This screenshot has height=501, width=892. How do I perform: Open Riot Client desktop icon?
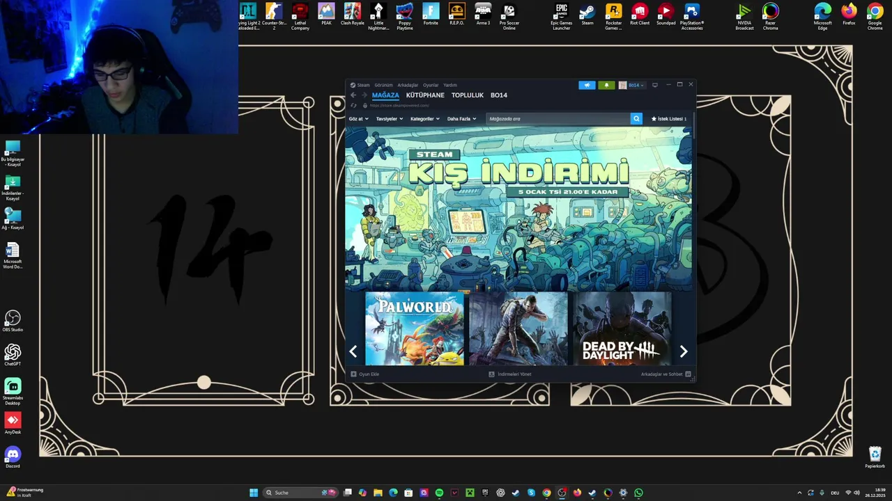640,14
